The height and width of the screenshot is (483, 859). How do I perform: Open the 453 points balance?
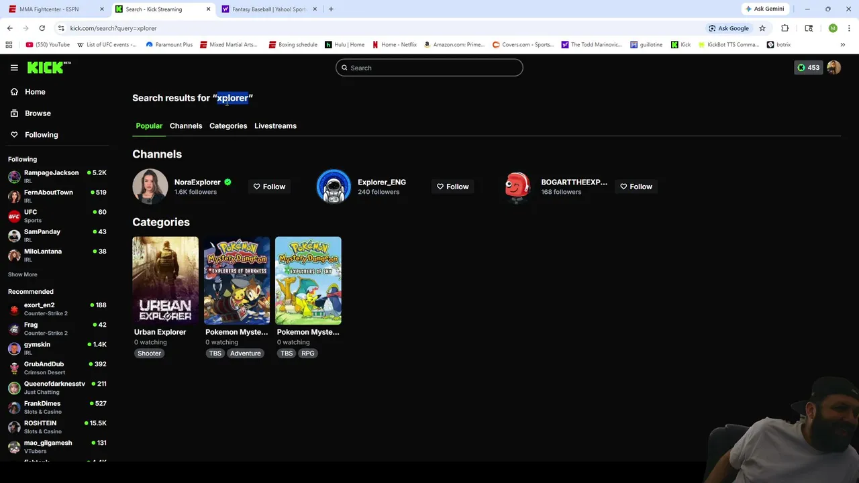point(808,68)
